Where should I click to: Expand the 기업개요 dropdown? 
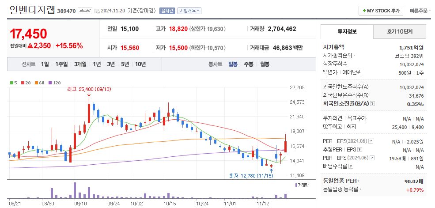(x=189, y=11)
